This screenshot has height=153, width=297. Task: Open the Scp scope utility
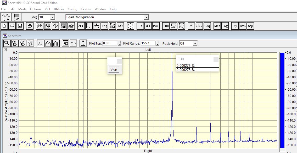click(250, 26)
